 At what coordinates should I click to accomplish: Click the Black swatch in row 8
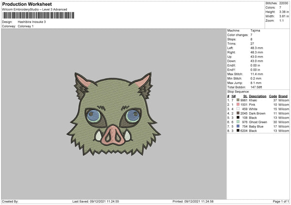(x=238, y=131)
